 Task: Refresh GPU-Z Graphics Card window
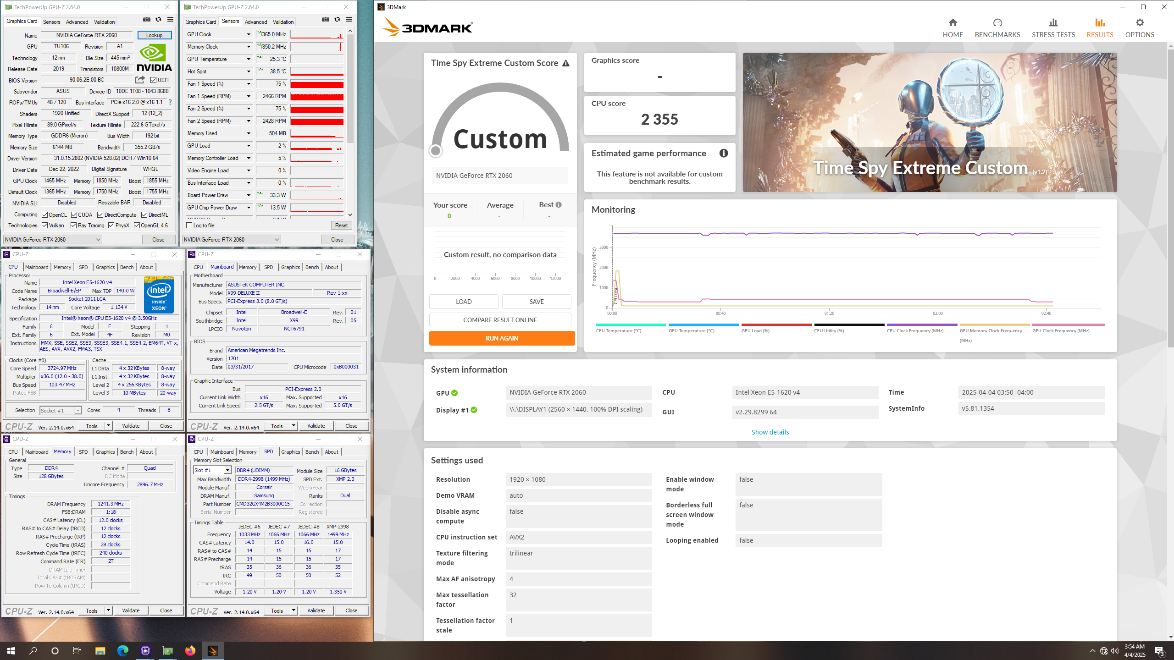[159, 20]
